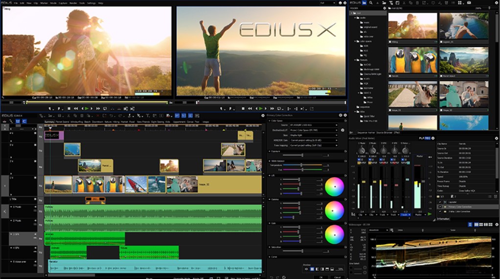The width and height of the screenshot is (500, 279).
Task: Click the OK button in color correction
Action: (x=321, y=277)
